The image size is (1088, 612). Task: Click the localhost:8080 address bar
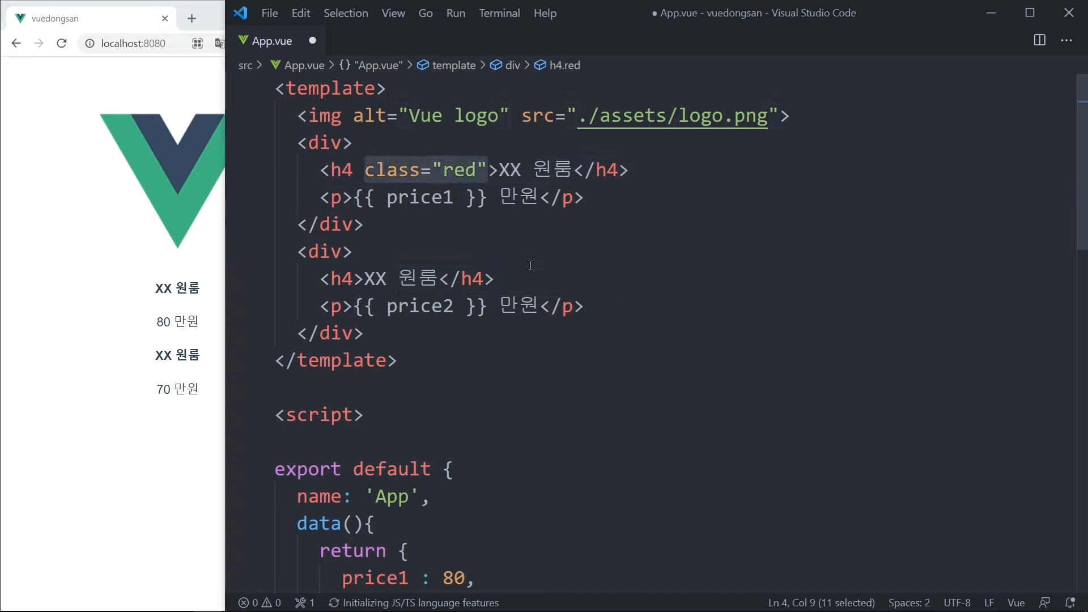coord(133,43)
